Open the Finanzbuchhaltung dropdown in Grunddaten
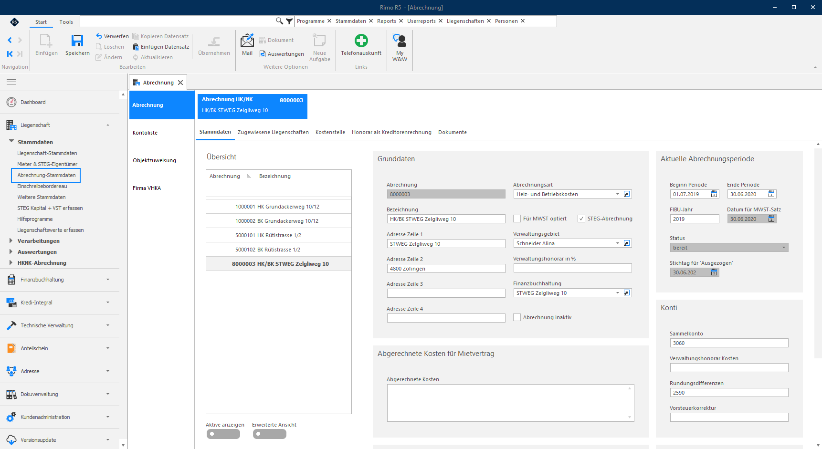 [x=617, y=293]
